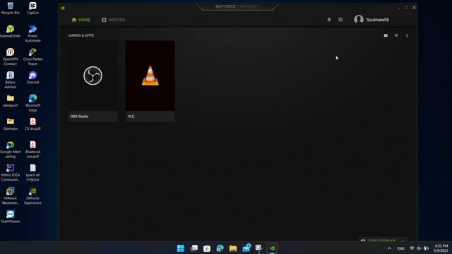The height and width of the screenshot is (254, 452).
Task: Open the Home tab
Action: (81, 20)
